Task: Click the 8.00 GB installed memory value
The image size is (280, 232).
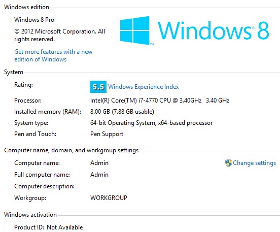Action: click(x=122, y=112)
